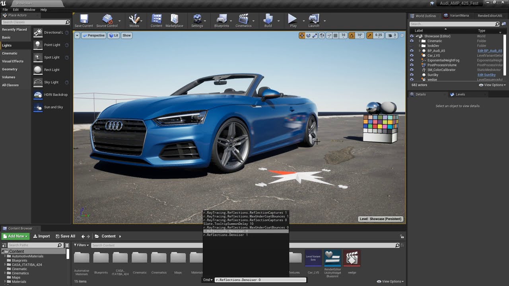Click the Import button in Content Browser
The height and width of the screenshot is (286, 509).
(x=41, y=236)
